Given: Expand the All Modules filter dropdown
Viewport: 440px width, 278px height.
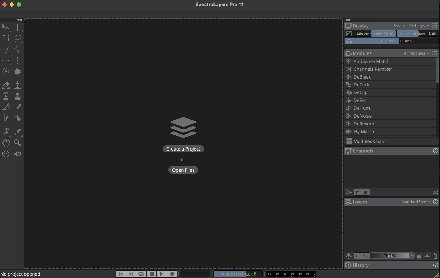Looking at the screenshot, I should click(x=416, y=53).
